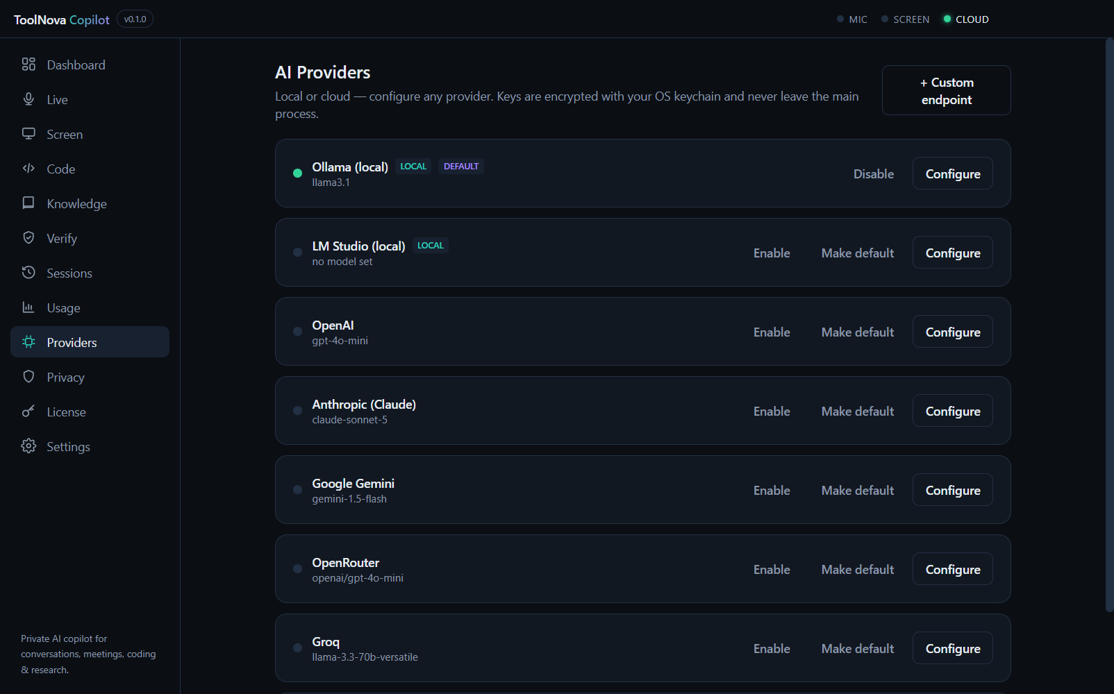Configure the OpenRouter provider
The height and width of the screenshot is (694, 1114).
point(952,569)
